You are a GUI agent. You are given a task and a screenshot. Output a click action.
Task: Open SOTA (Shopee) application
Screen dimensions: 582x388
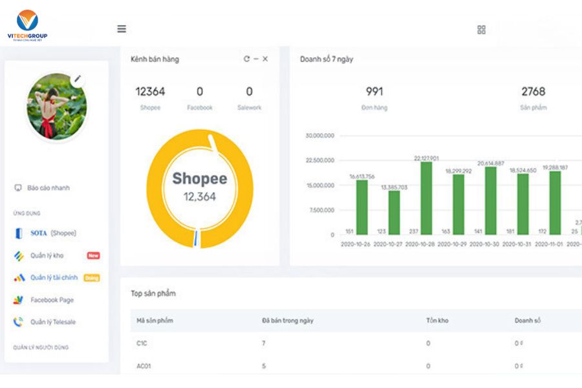coord(53,233)
